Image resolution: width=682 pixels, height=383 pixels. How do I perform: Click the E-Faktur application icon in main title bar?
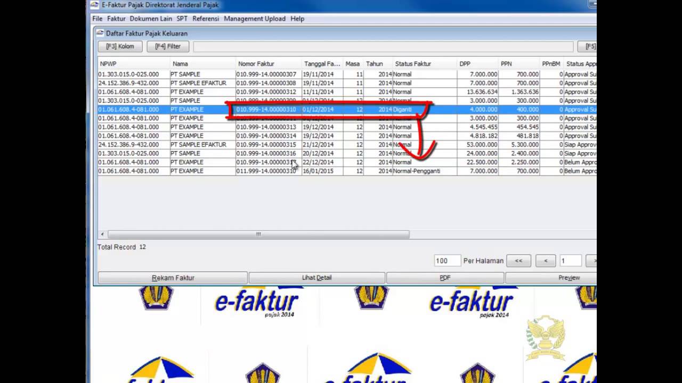click(x=94, y=5)
